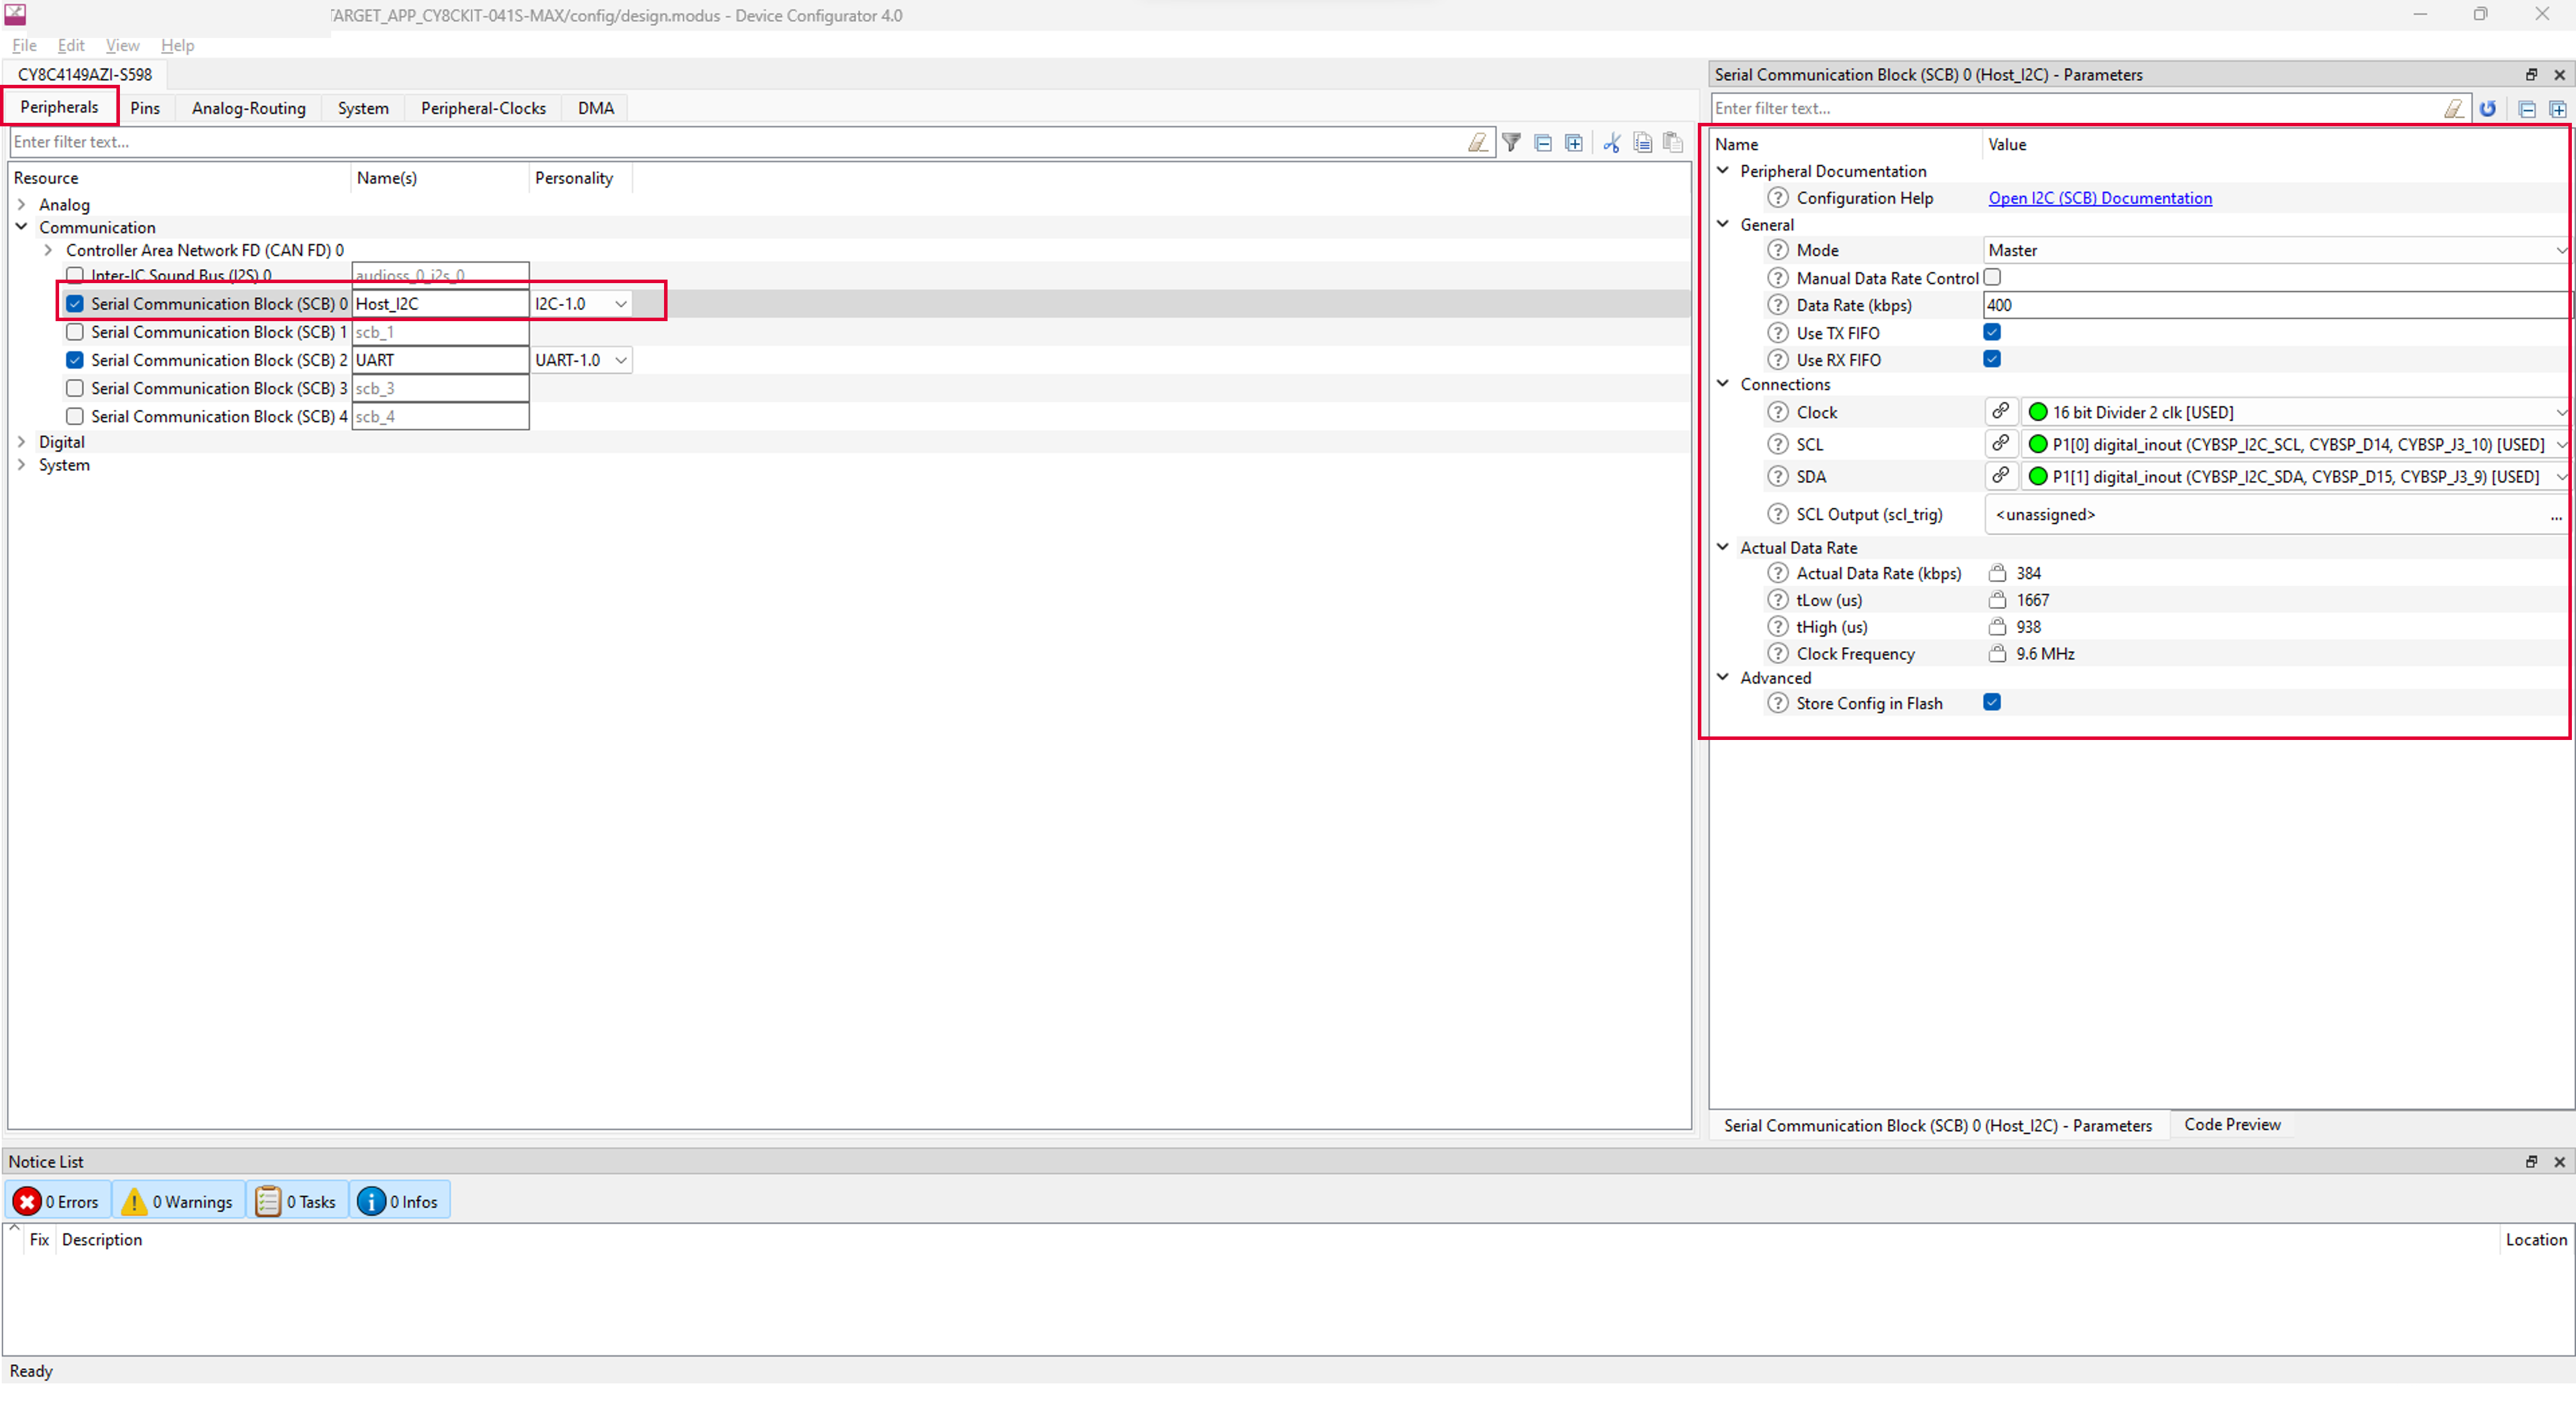Expand the Analog resource group
The width and height of the screenshot is (2576, 1415).
coord(22,204)
